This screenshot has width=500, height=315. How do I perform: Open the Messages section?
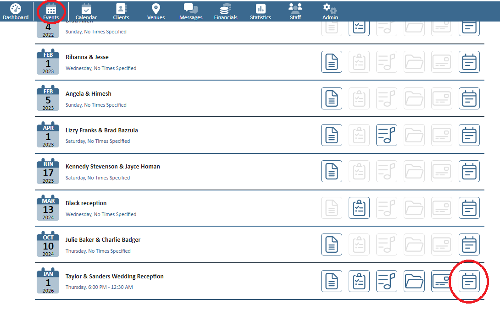point(191,11)
